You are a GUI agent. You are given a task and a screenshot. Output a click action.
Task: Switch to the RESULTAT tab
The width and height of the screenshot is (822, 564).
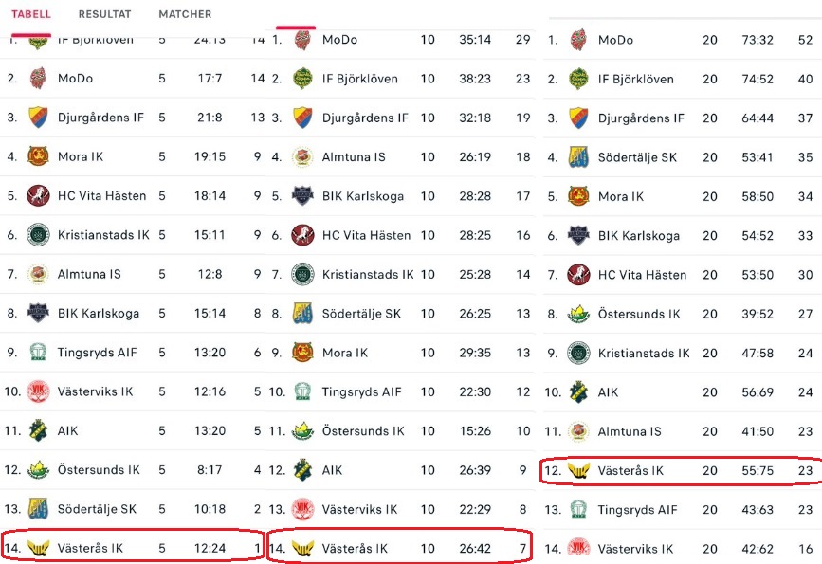pos(104,14)
